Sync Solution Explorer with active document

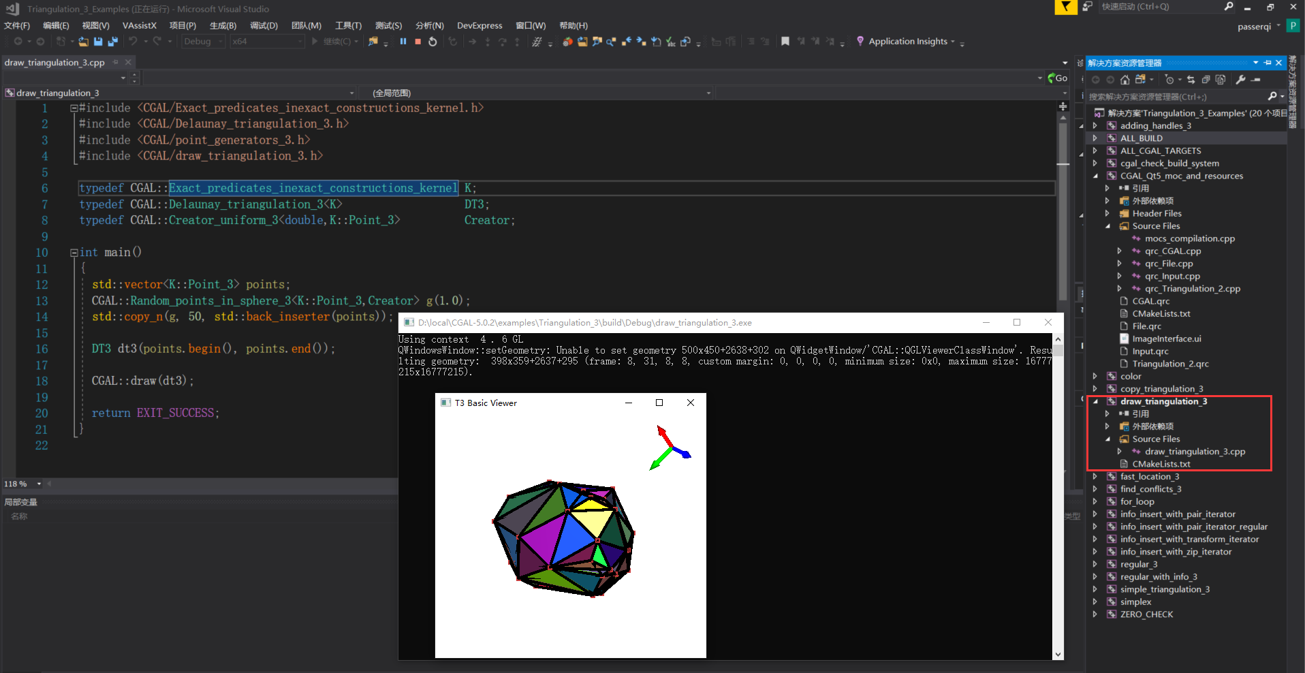tap(1191, 80)
